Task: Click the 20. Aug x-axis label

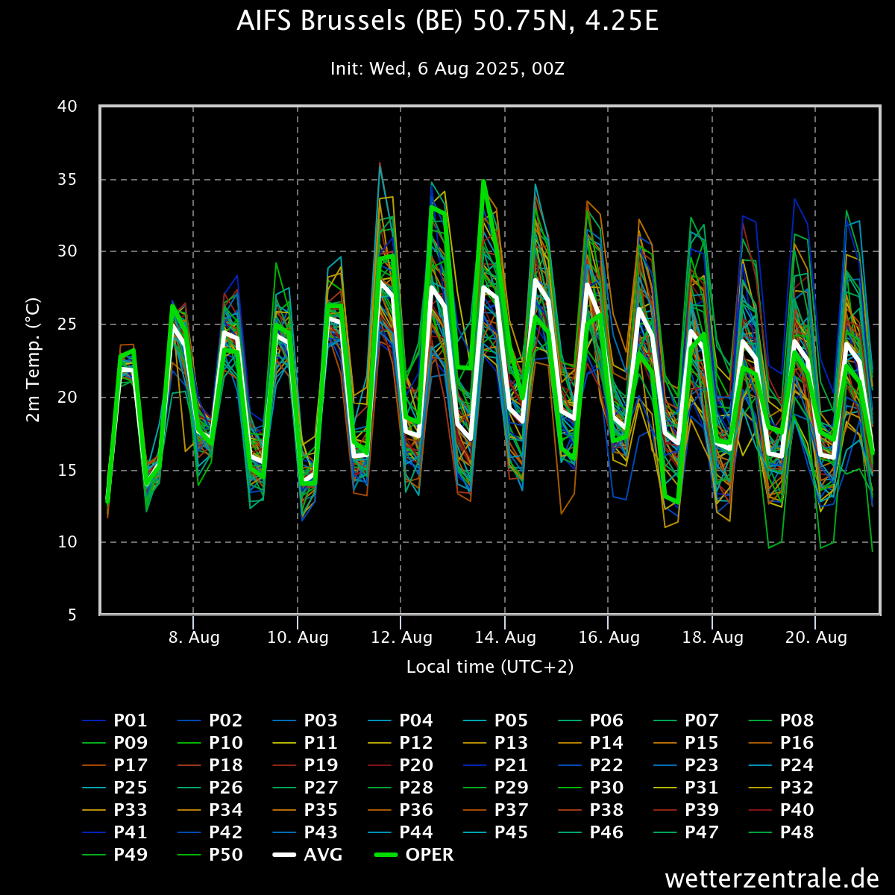Action: 817,638
